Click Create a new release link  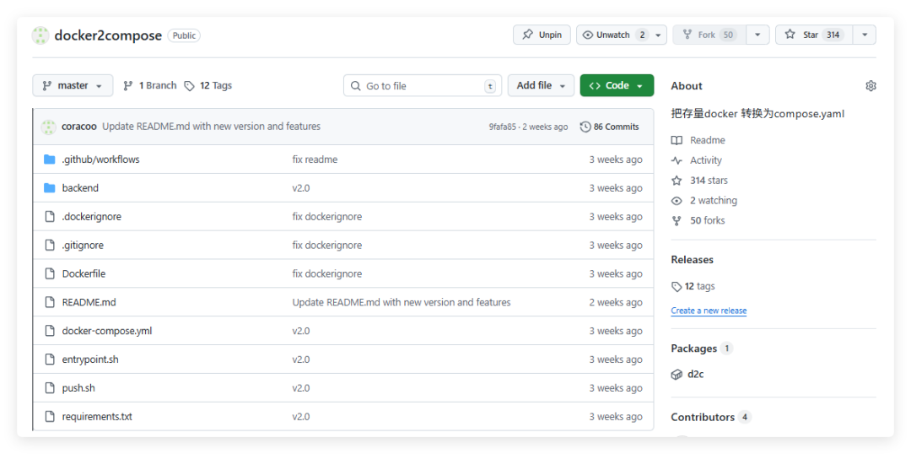pos(709,311)
